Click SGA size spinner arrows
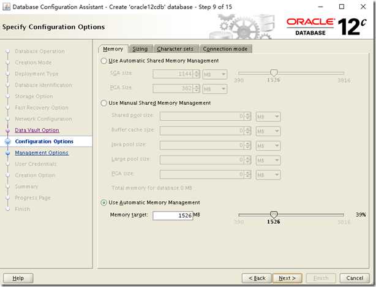 point(197,74)
